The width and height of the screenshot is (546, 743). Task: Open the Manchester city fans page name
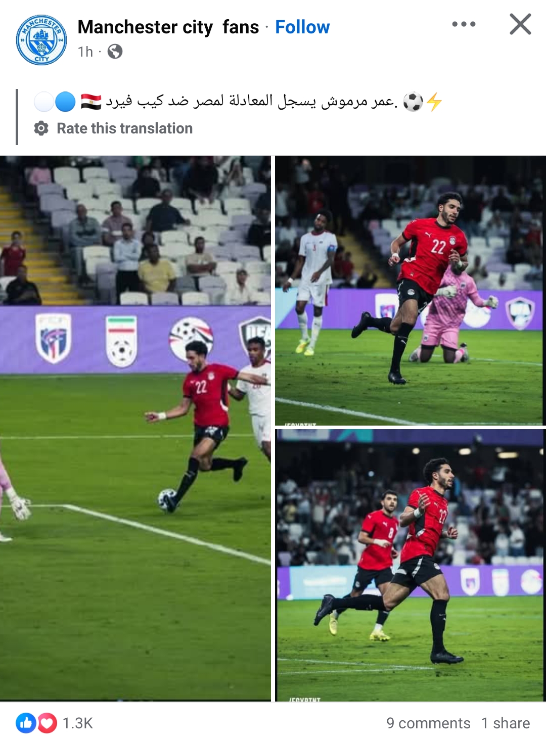[x=168, y=27]
